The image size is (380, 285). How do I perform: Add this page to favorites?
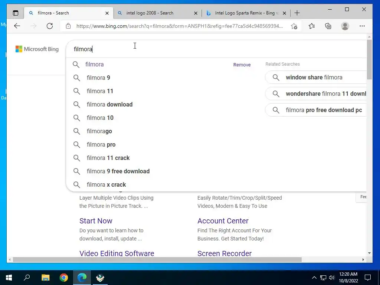tap(294, 26)
